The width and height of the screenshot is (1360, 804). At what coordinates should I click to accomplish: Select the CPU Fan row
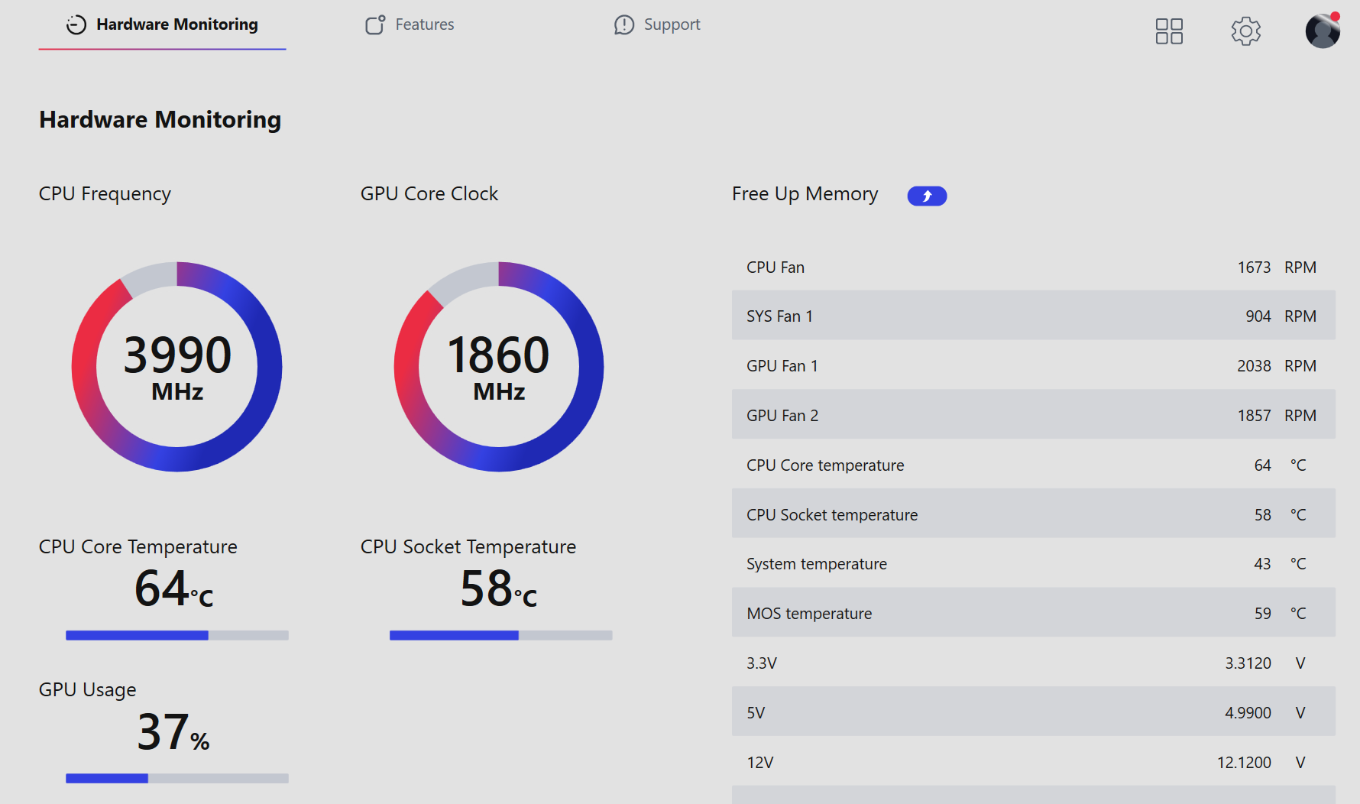tap(1033, 267)
